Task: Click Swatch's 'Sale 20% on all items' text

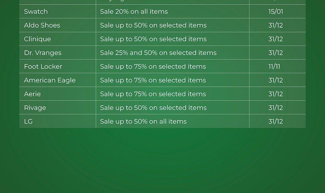Action: click(134, 12)
